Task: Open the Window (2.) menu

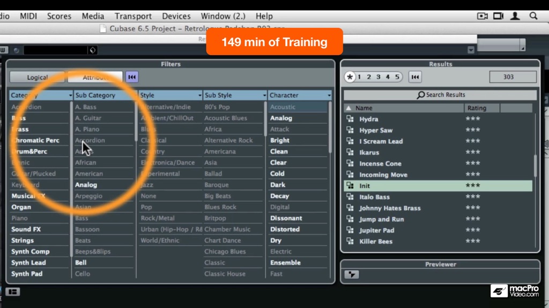Action: 223,16
